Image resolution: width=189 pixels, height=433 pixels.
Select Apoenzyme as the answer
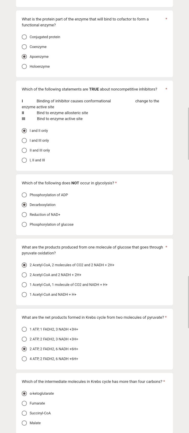[x=24, y=57]
